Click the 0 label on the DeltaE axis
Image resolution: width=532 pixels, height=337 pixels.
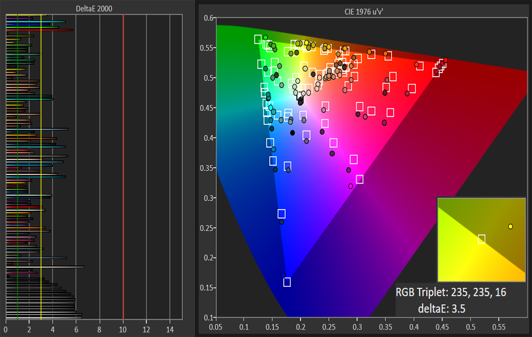6,330
